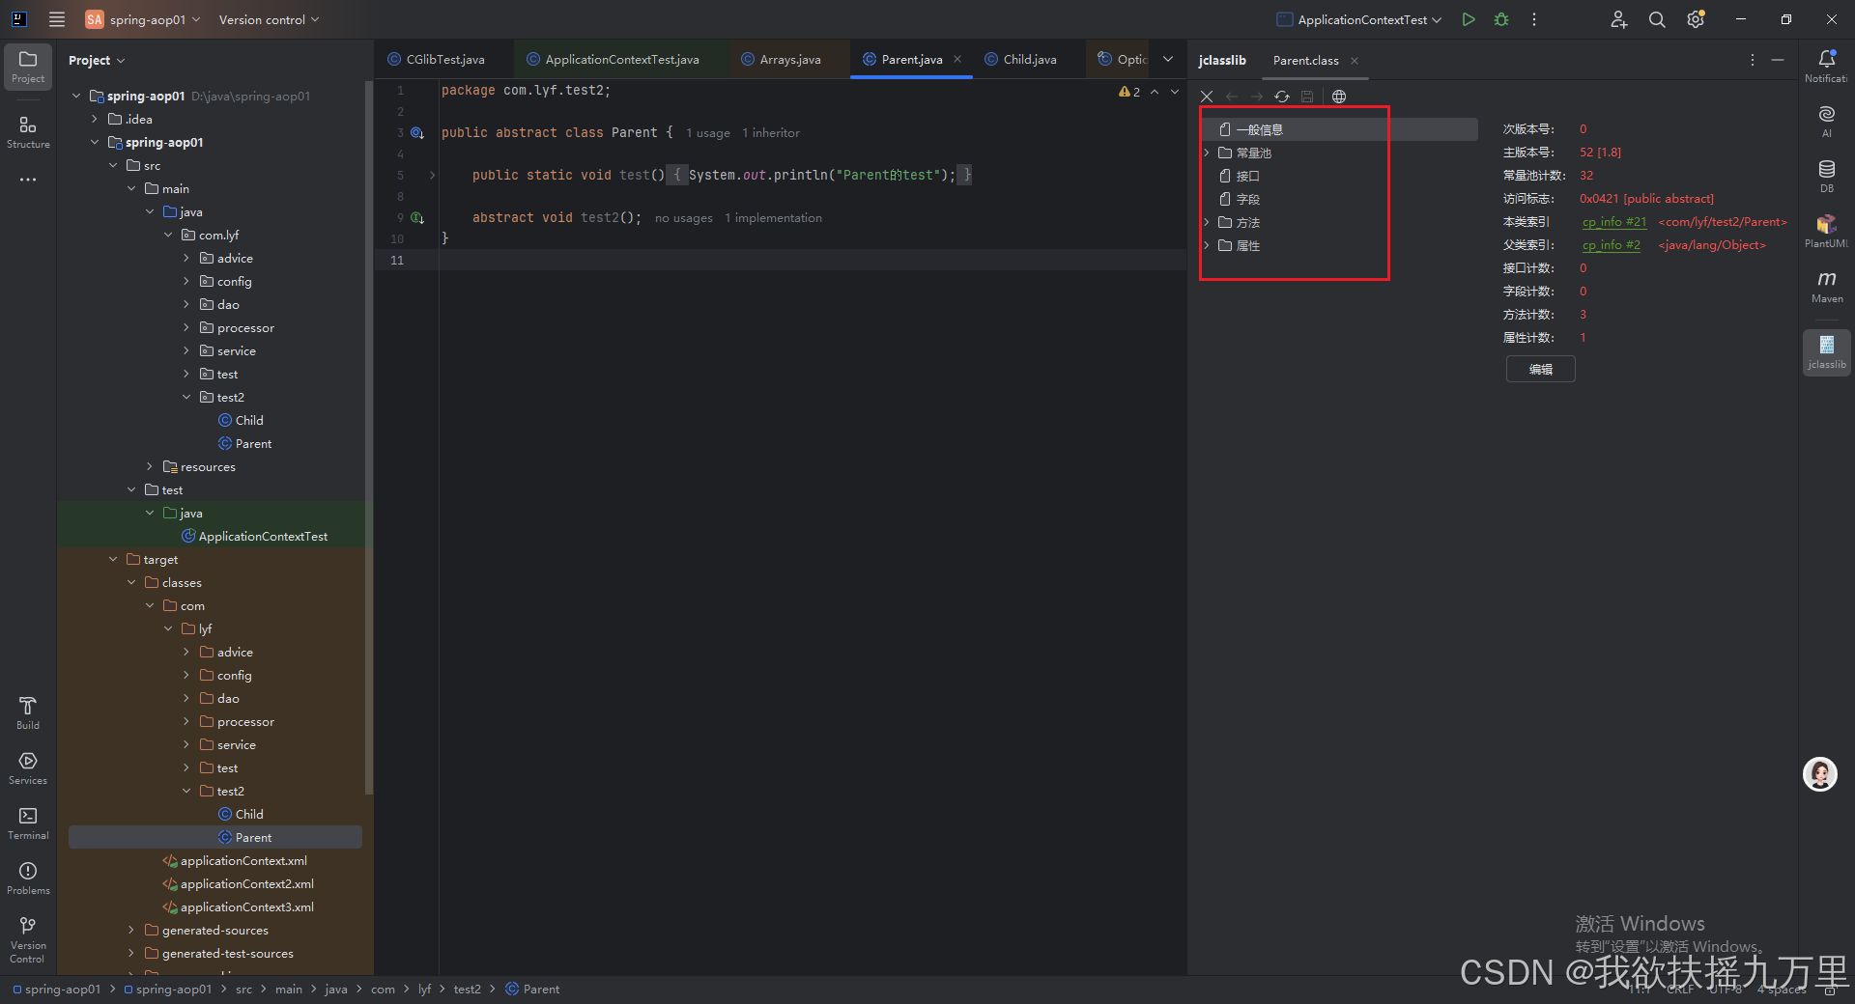Click lyf in the breadcrumb bar
This screenshot has width=1855, height=1004.
pos(425,989)
